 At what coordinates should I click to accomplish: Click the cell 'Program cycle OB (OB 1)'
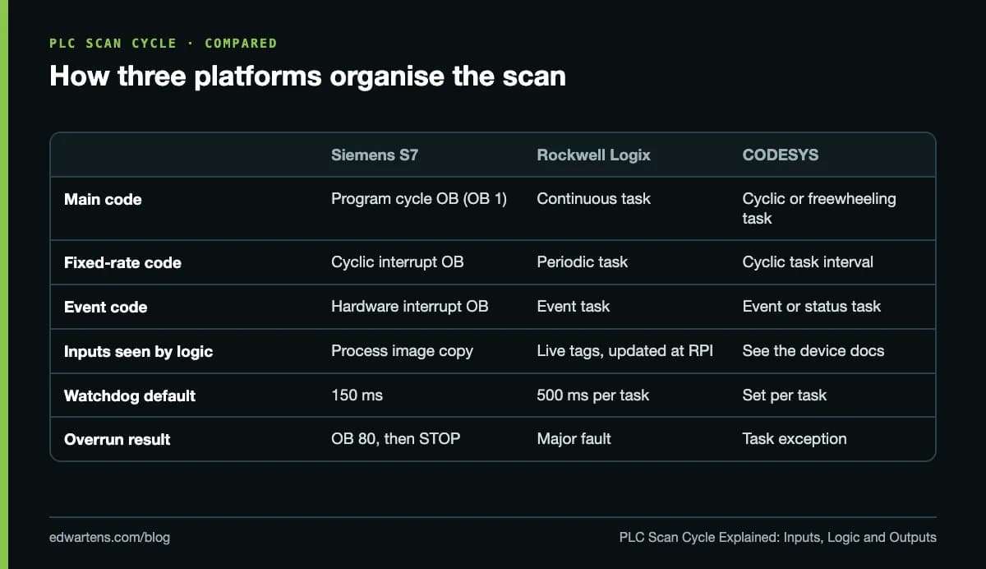(x=419, y=198)
